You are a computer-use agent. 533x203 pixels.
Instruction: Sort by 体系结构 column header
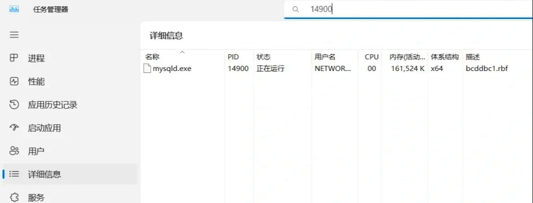(445, 57)
